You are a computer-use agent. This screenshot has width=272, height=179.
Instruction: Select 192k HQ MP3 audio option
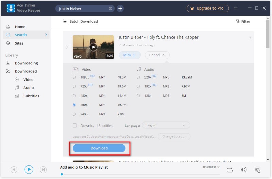pyautogui.click(x=138, y=86)
